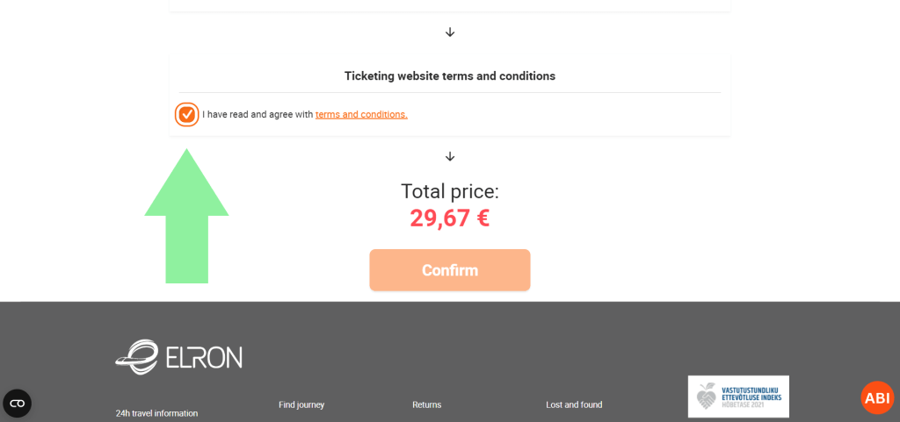This screenshot has height=422, width=900.
Task: Open the cookie settings round icon
Action: [17, 403]
